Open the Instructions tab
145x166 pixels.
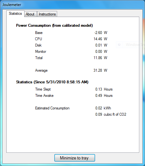[47, 14]
